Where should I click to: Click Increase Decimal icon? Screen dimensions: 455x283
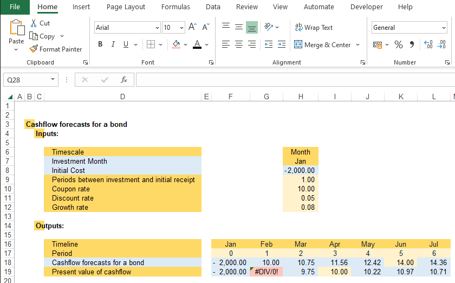click(428, 44)
